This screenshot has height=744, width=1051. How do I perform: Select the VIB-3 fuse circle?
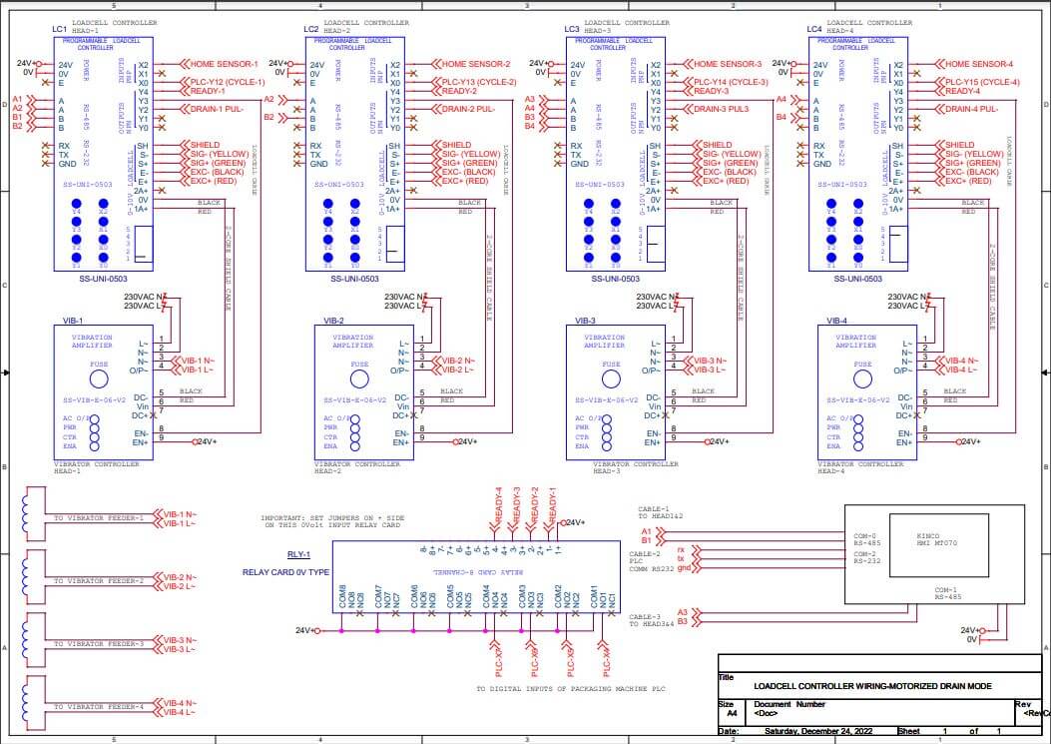[612, 379]
